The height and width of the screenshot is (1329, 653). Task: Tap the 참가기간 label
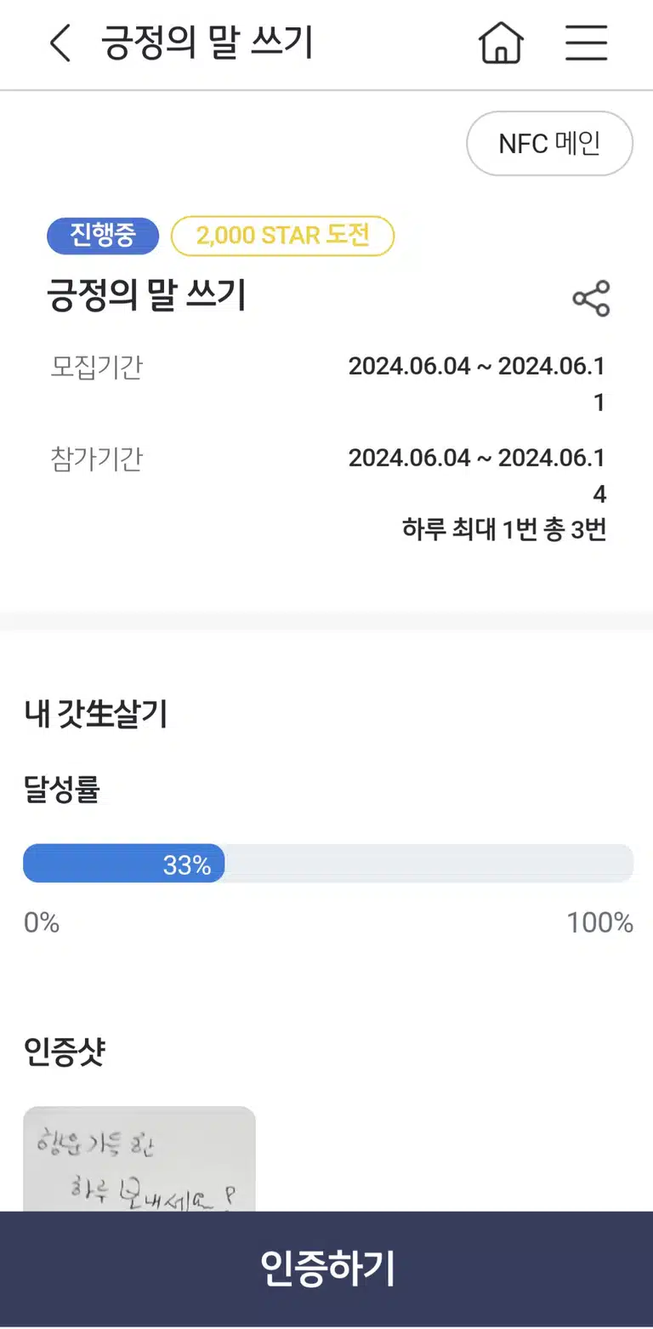[x=96, y=459]
